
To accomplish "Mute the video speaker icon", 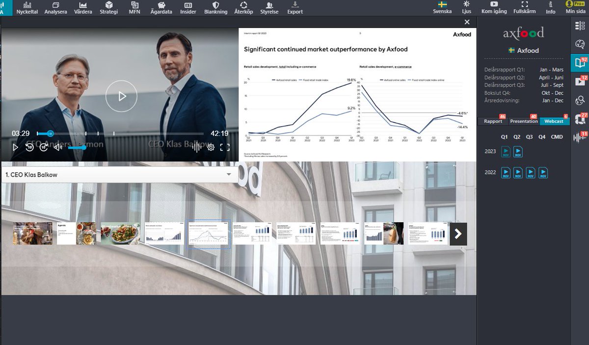I will 57,147.
